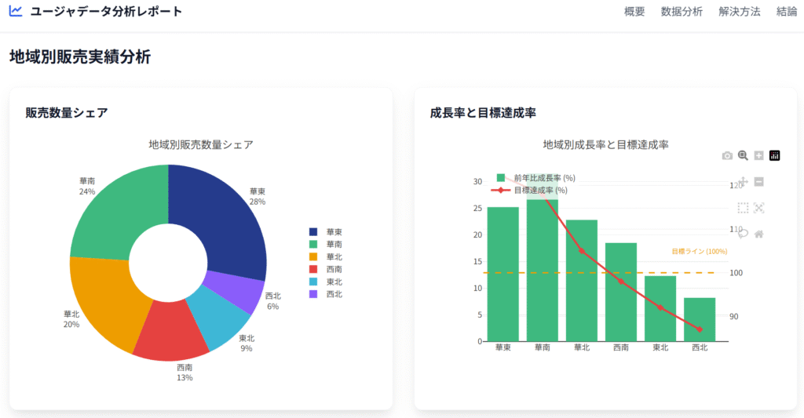Toggle 目標達成率 (%) line in chart legend
This screenshot has height=418, width=804.
coord(531,190)
